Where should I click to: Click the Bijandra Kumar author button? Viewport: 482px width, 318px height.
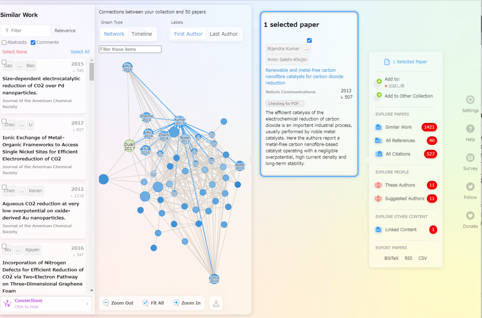[284, 49]
